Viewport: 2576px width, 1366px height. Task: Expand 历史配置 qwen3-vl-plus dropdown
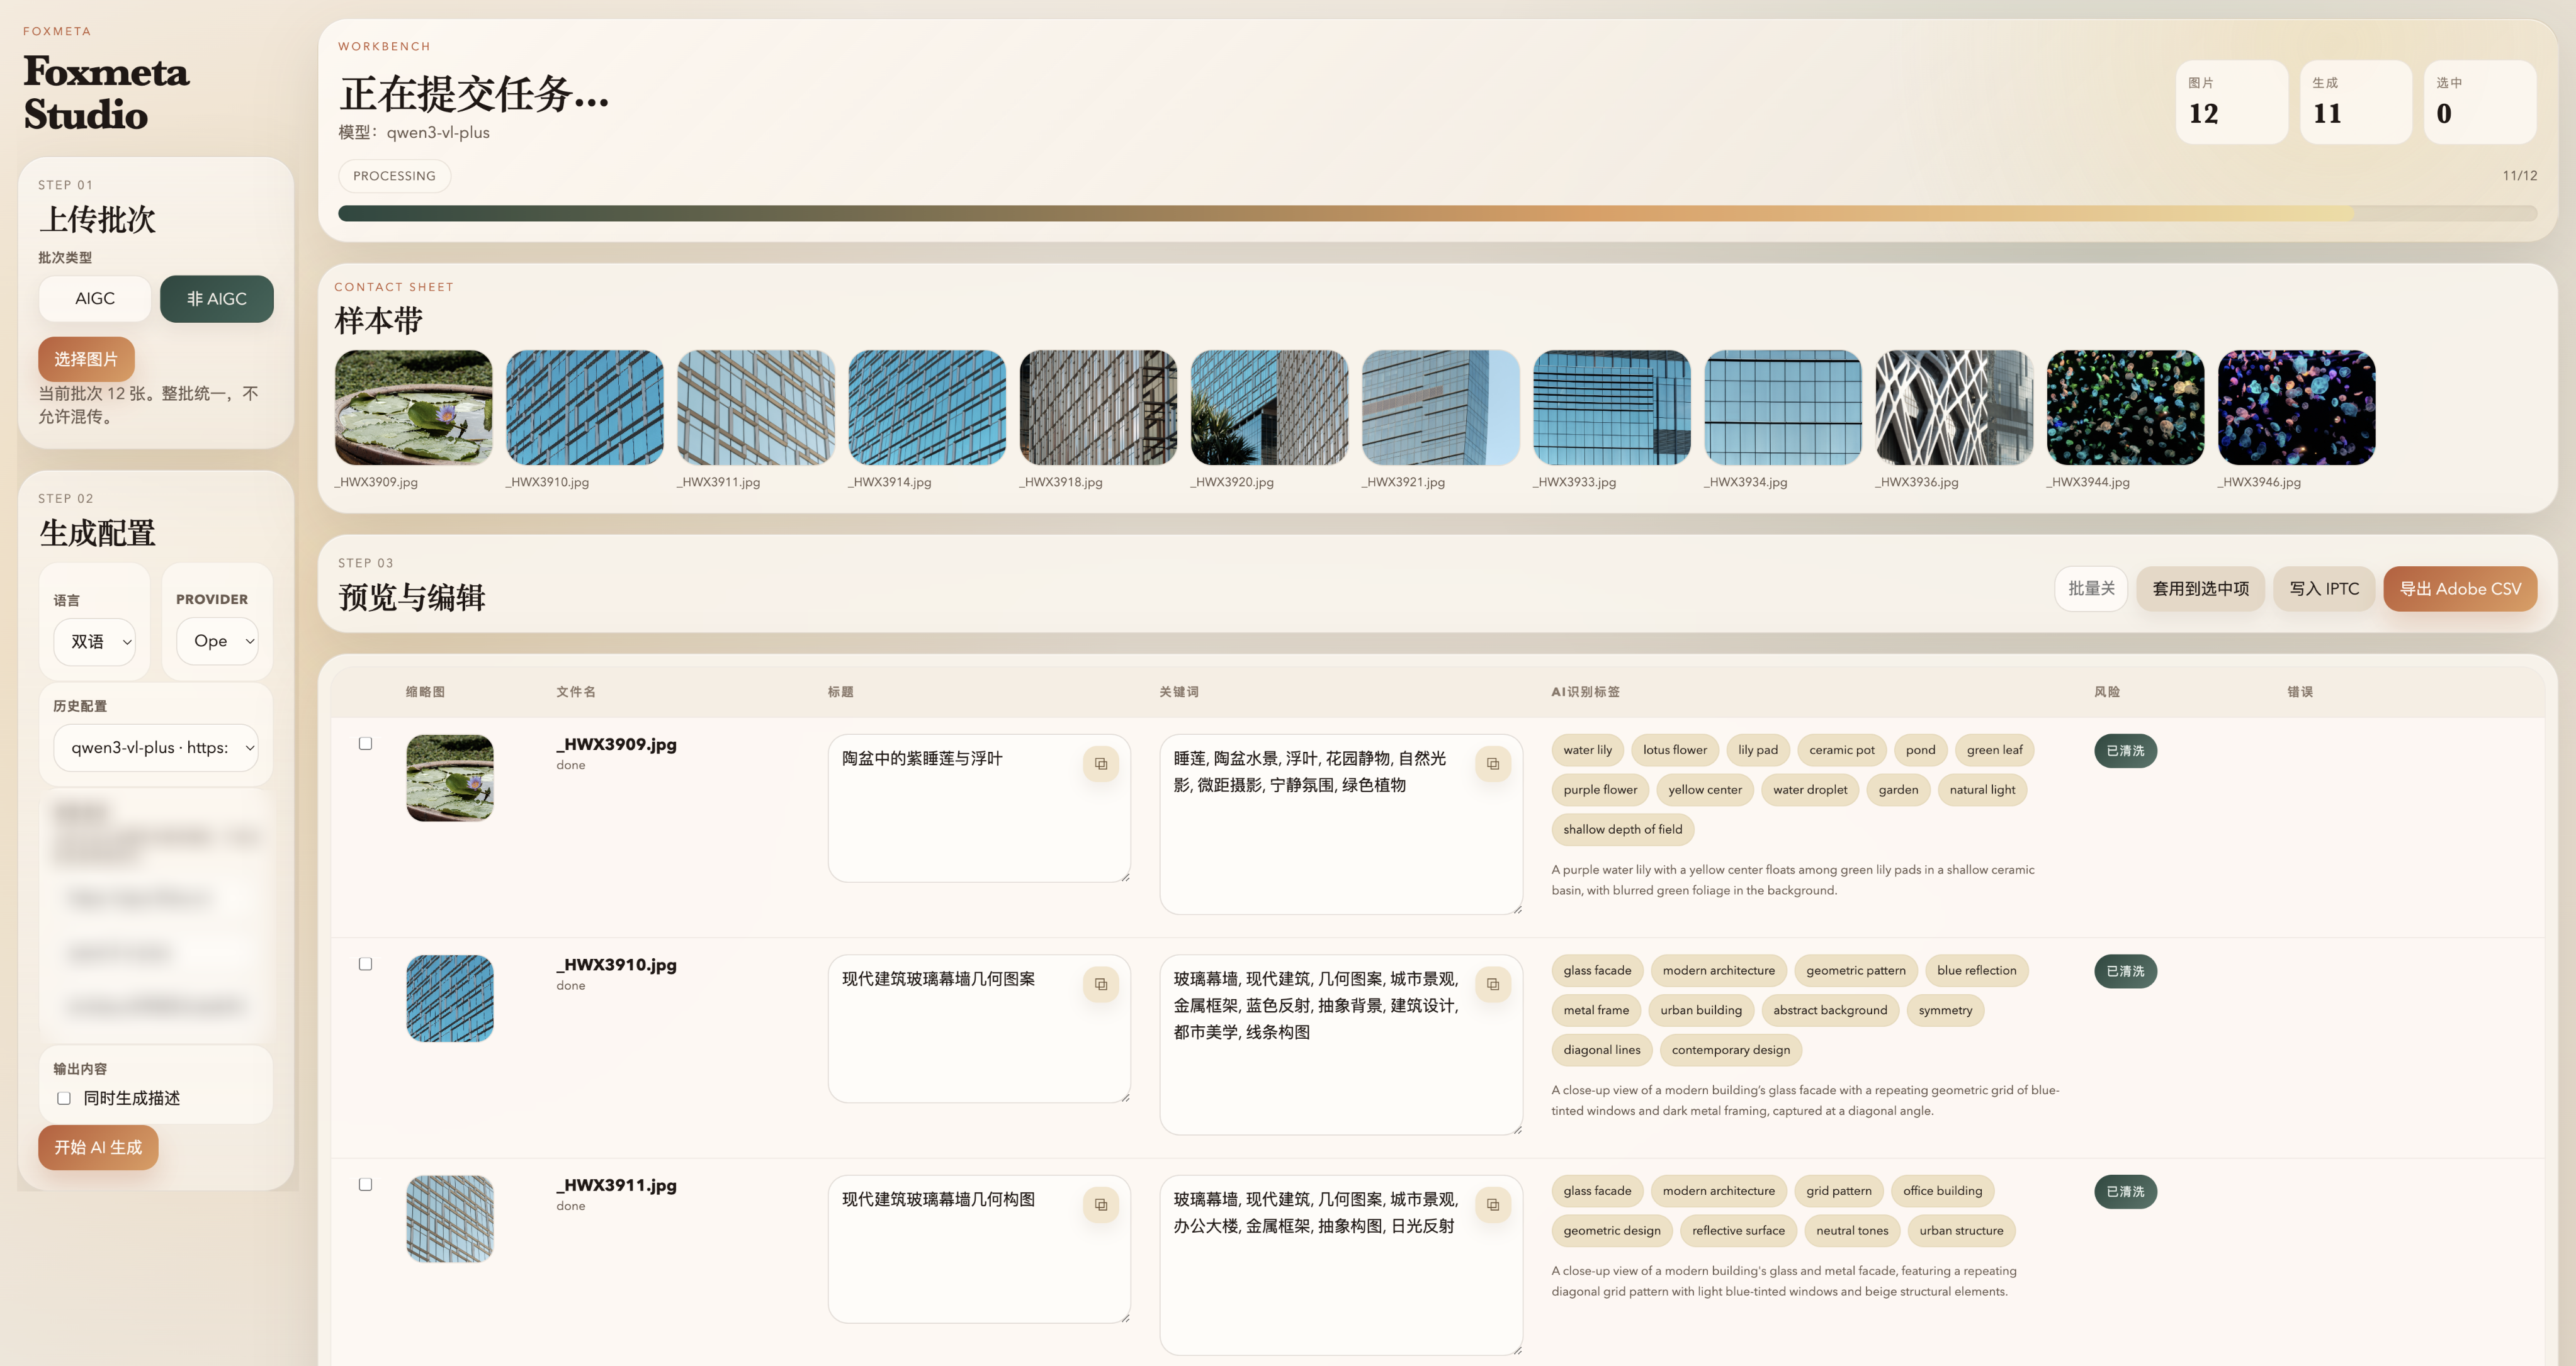coord(155,747)
